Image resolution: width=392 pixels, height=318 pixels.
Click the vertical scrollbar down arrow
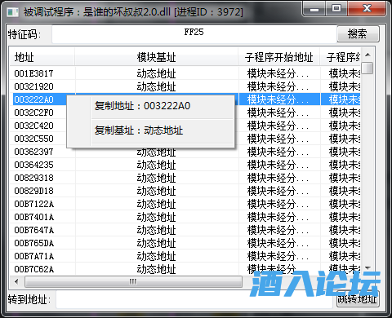(367, 268)
